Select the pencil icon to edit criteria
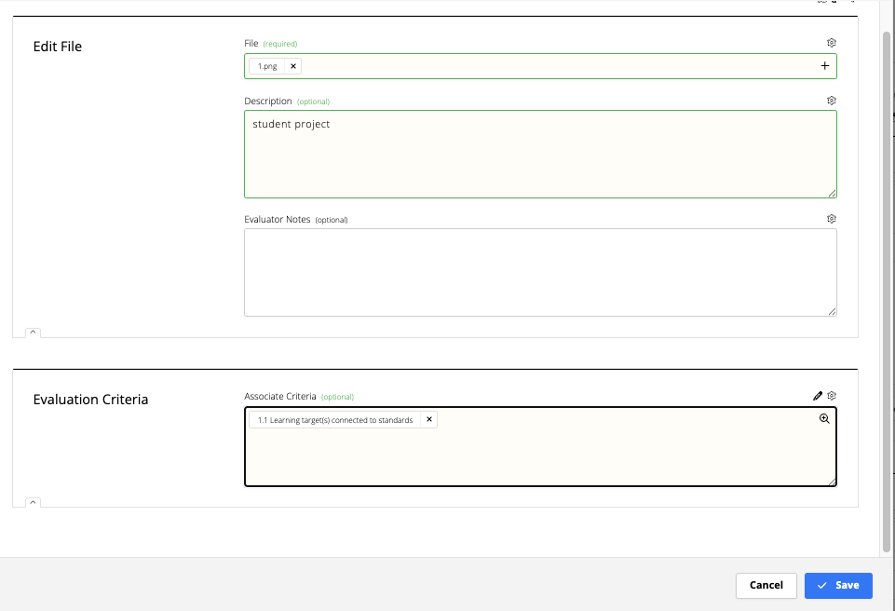895x611 pixels. [817, 395]
